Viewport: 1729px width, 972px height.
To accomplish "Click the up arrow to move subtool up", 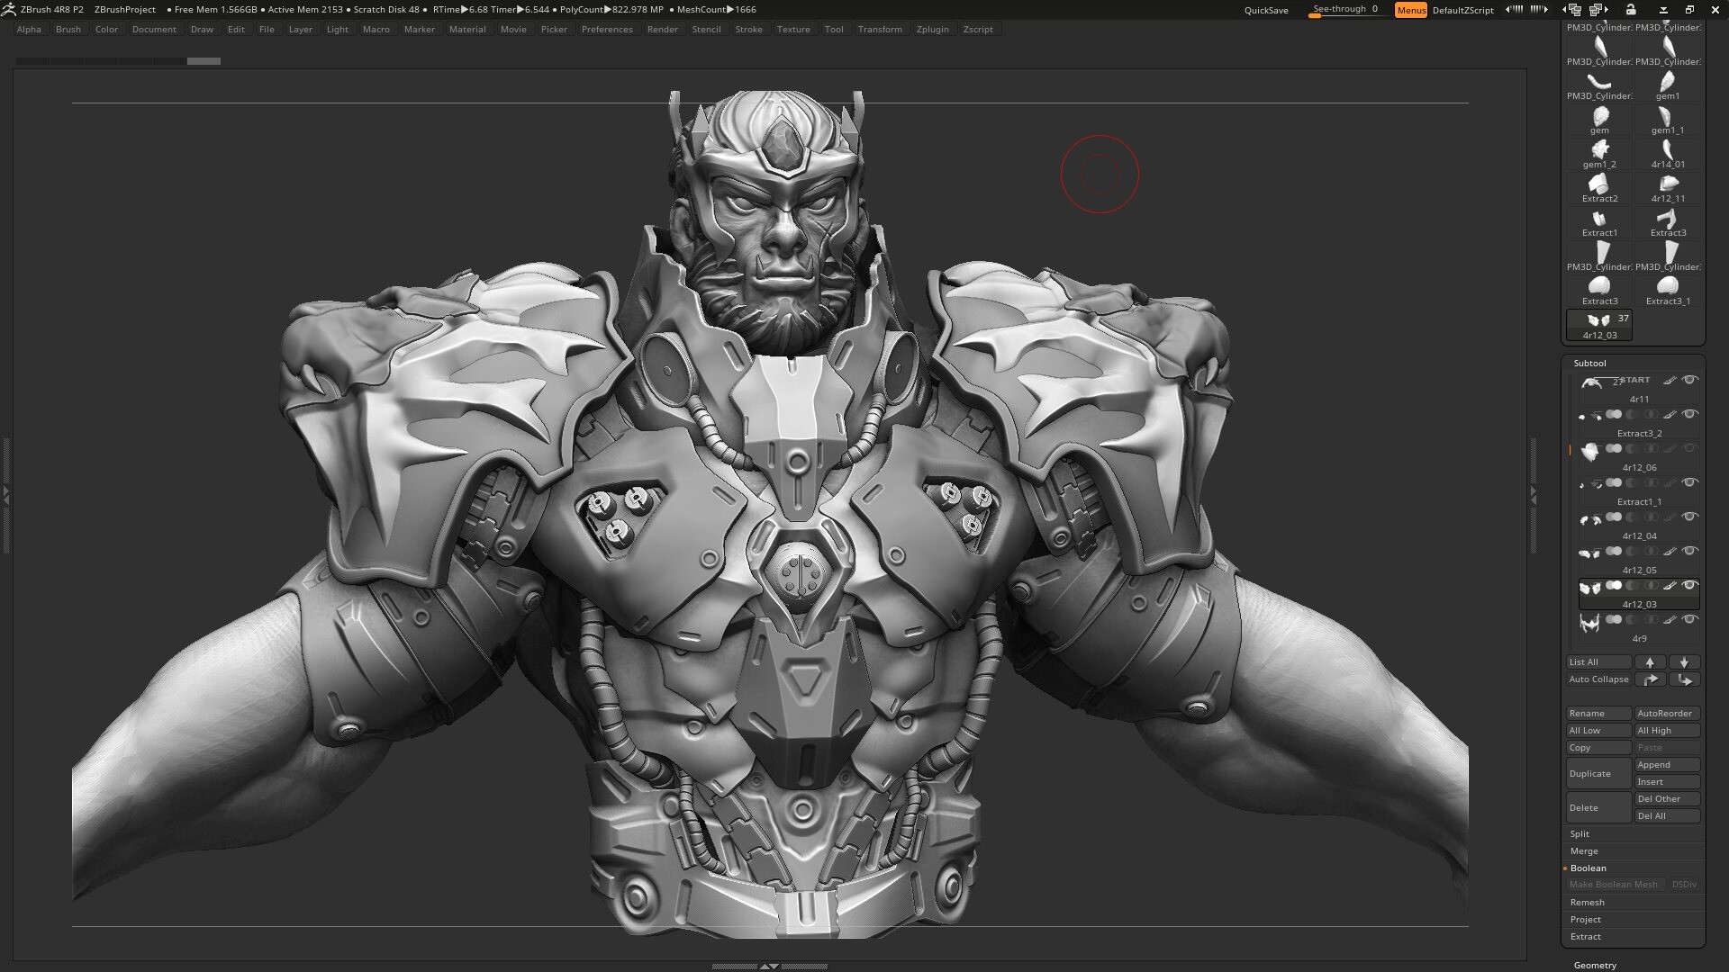I will pos(1651,662).
